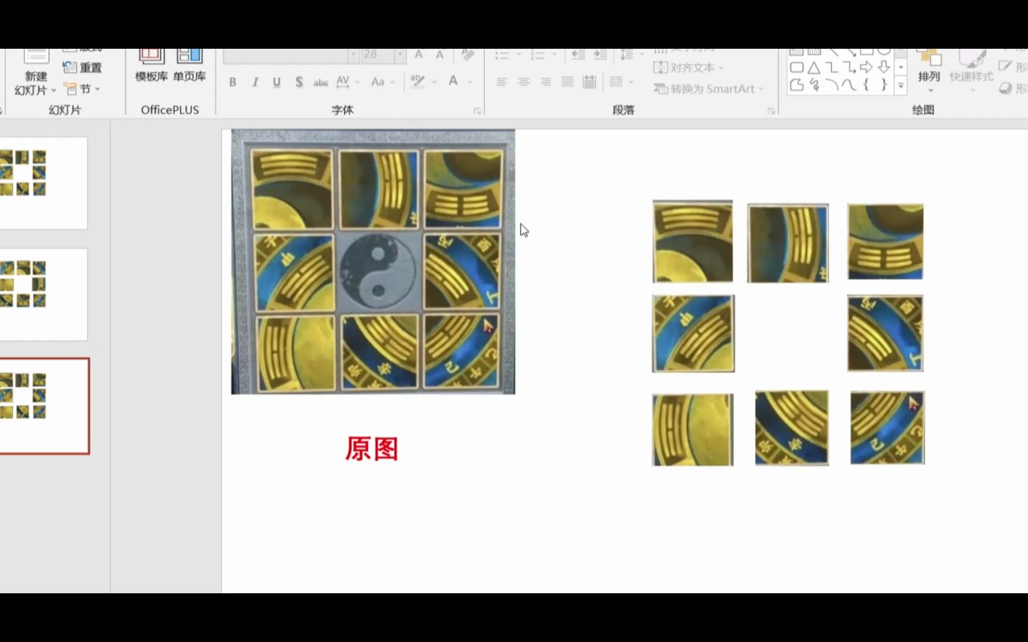This screenshot has width=1028, height=642.
Task: Open the font color dropdown arrow
Action: 470,82
